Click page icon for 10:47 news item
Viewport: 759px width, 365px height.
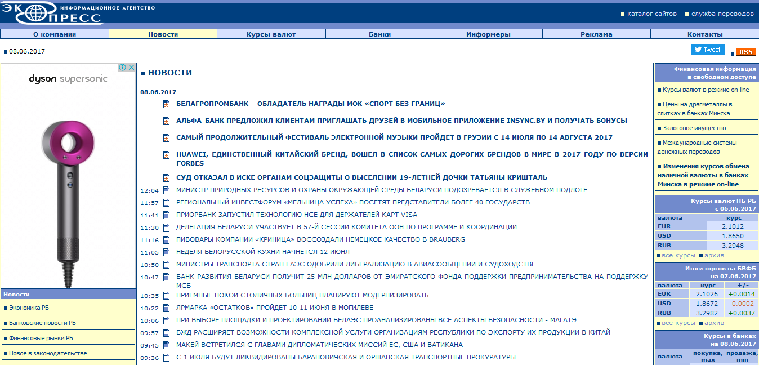(x=166, y=277)
